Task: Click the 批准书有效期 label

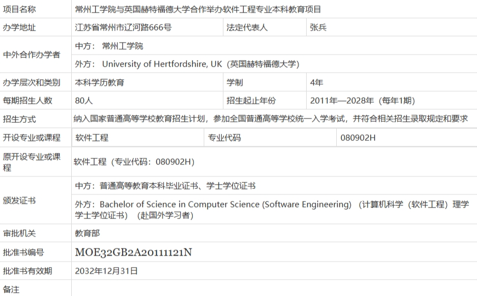Action: [x=28, y=271]
